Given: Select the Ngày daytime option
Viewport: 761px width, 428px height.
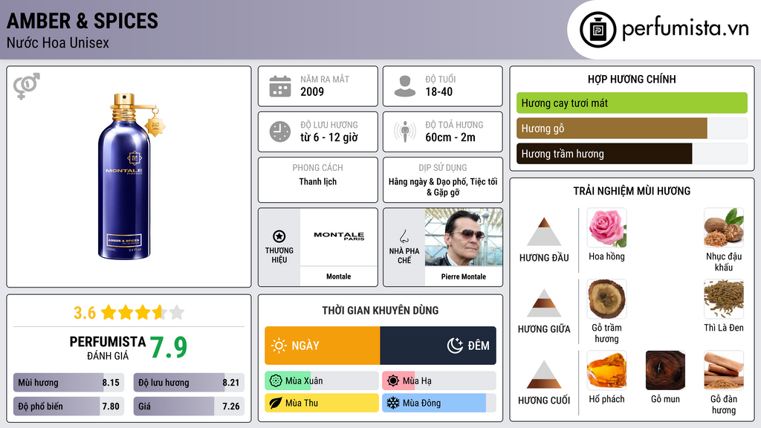Looking at the screenshot, I should (322, 346).
